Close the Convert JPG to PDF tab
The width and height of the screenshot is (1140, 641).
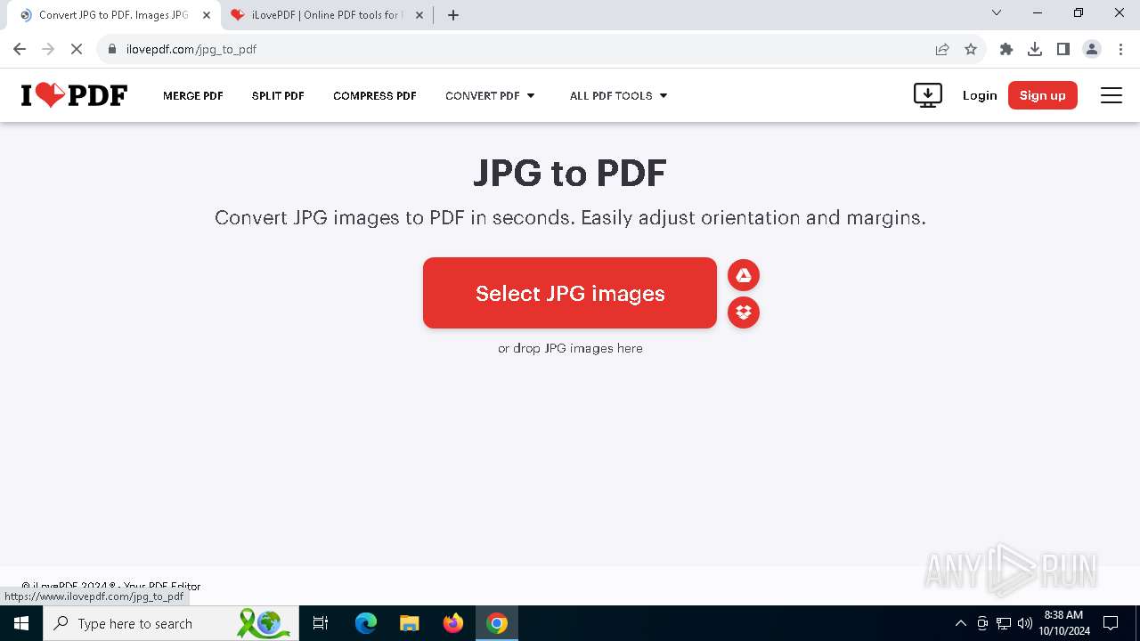point(207,15)
